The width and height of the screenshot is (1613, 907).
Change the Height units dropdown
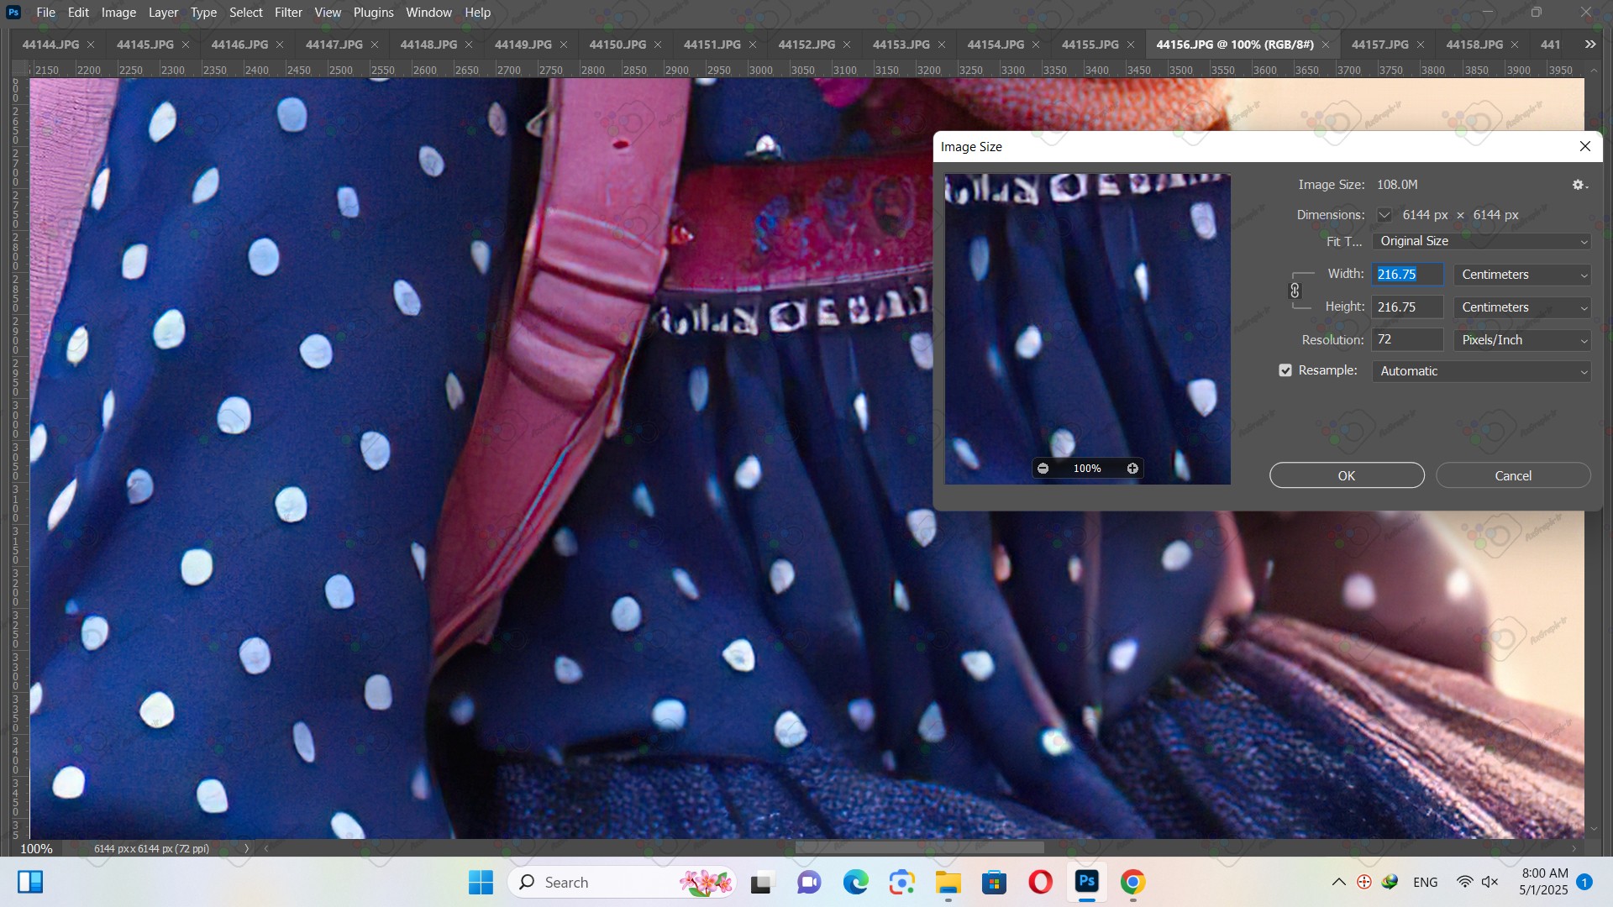click(1522, 308)
